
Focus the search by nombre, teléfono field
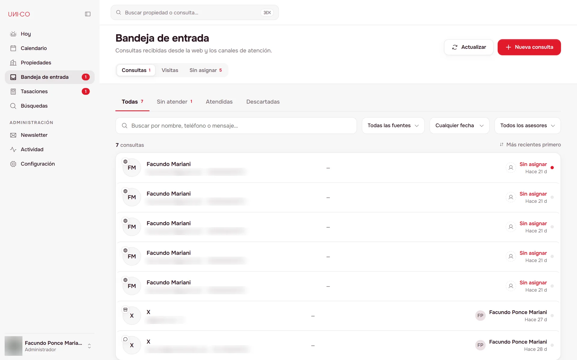tap(236, 126)
